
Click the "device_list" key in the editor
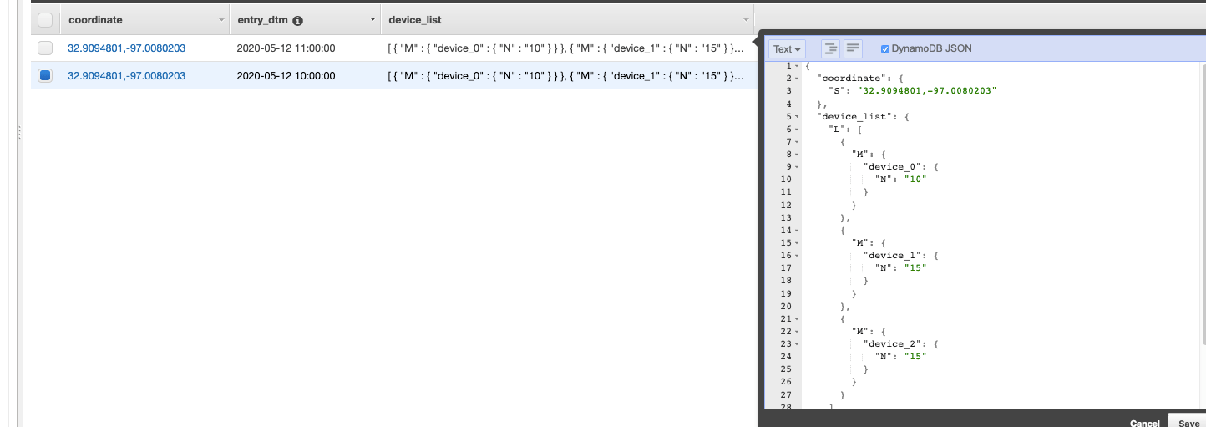click(854, 117)
